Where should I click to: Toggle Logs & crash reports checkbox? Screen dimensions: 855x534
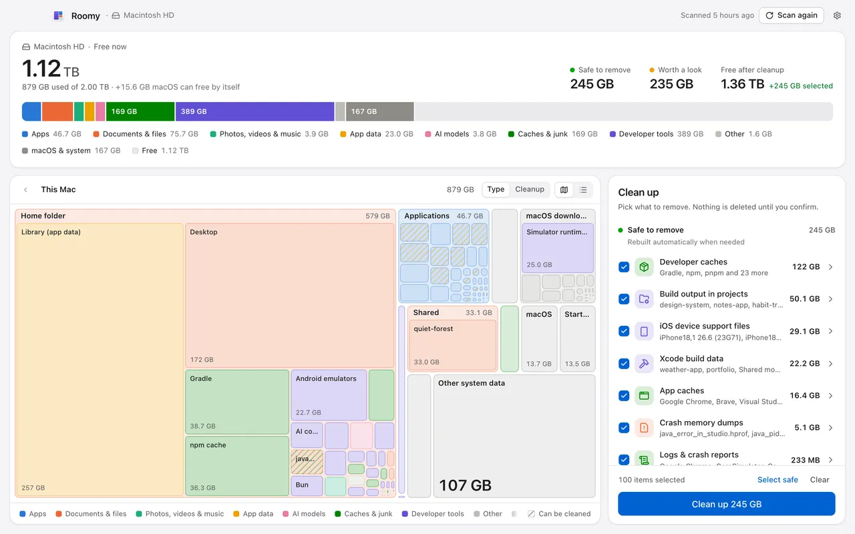(624, 460)
